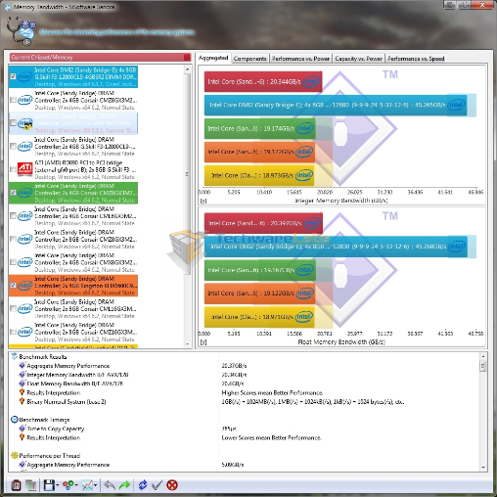497x497 pixels.
Task: Check the 2x 8GB Corsair CML16GX3M entry
Action: [x=13, y=308]
